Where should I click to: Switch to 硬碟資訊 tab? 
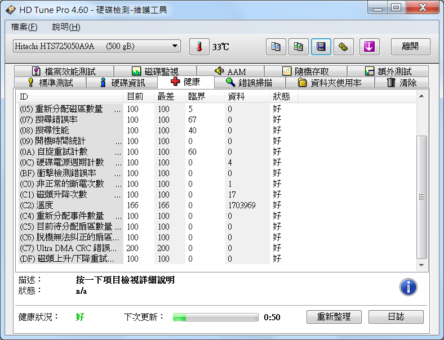(122, 83)
